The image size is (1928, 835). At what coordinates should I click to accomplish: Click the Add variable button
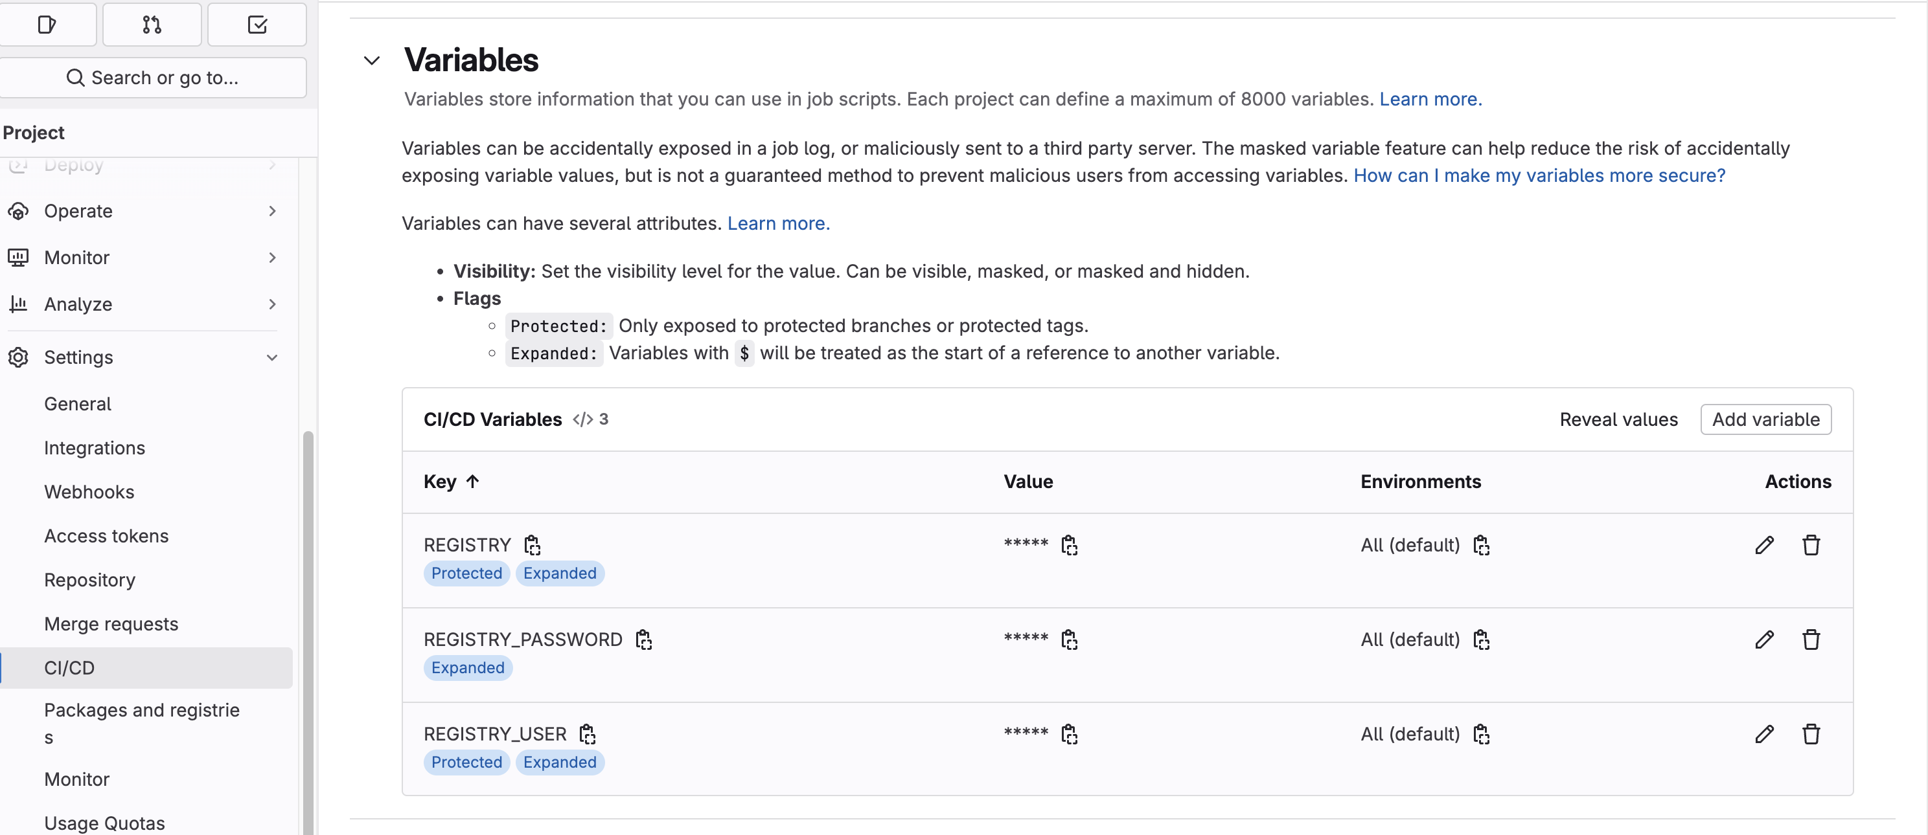(1765, 419)
